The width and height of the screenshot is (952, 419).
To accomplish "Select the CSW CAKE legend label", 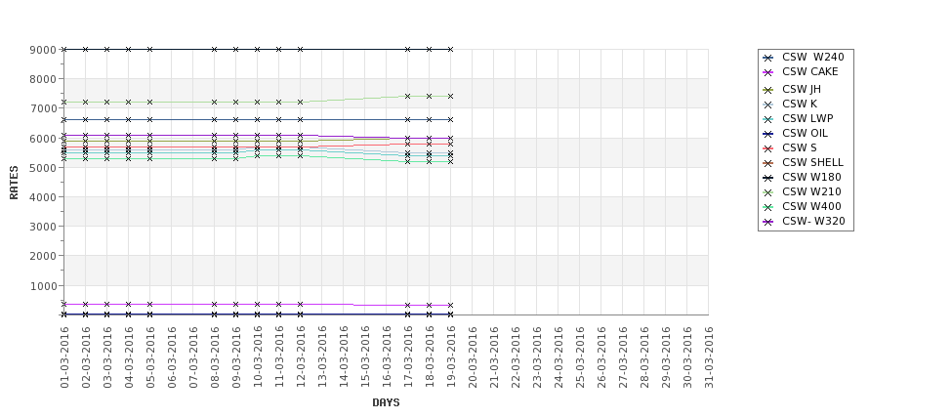I will 809,71.
